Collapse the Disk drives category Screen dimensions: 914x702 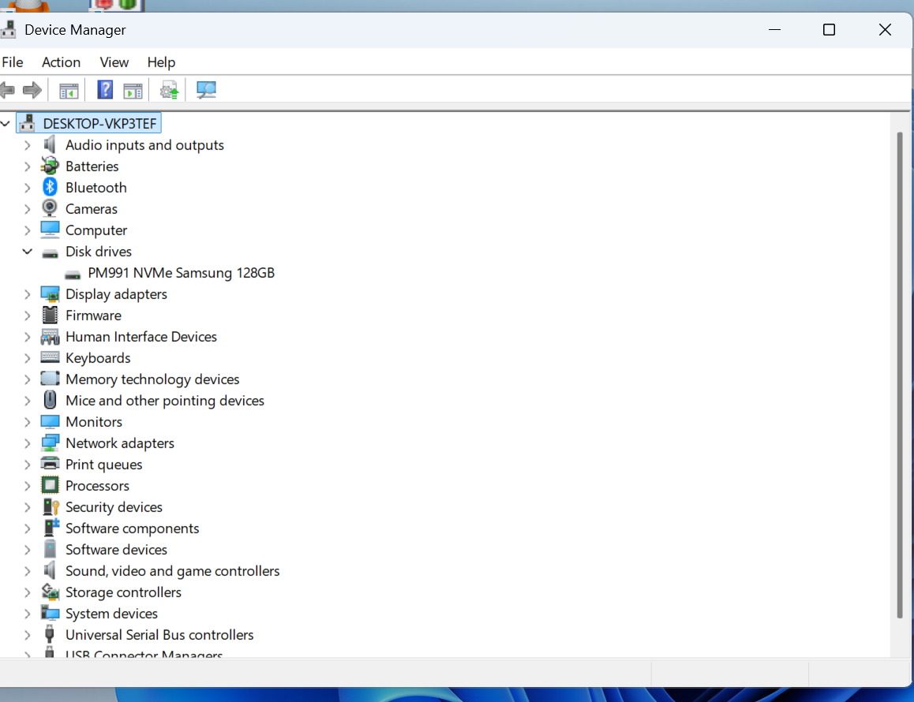point(27,252)
